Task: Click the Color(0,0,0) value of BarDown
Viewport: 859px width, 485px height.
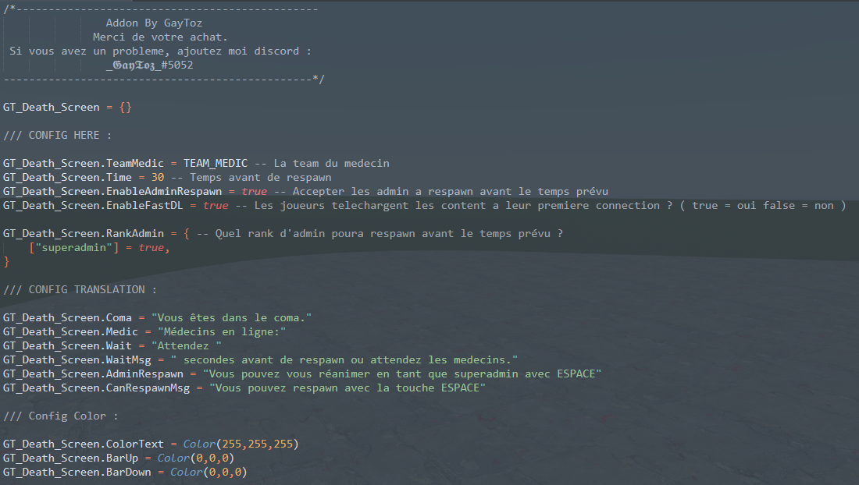Action: coord(209,472)
